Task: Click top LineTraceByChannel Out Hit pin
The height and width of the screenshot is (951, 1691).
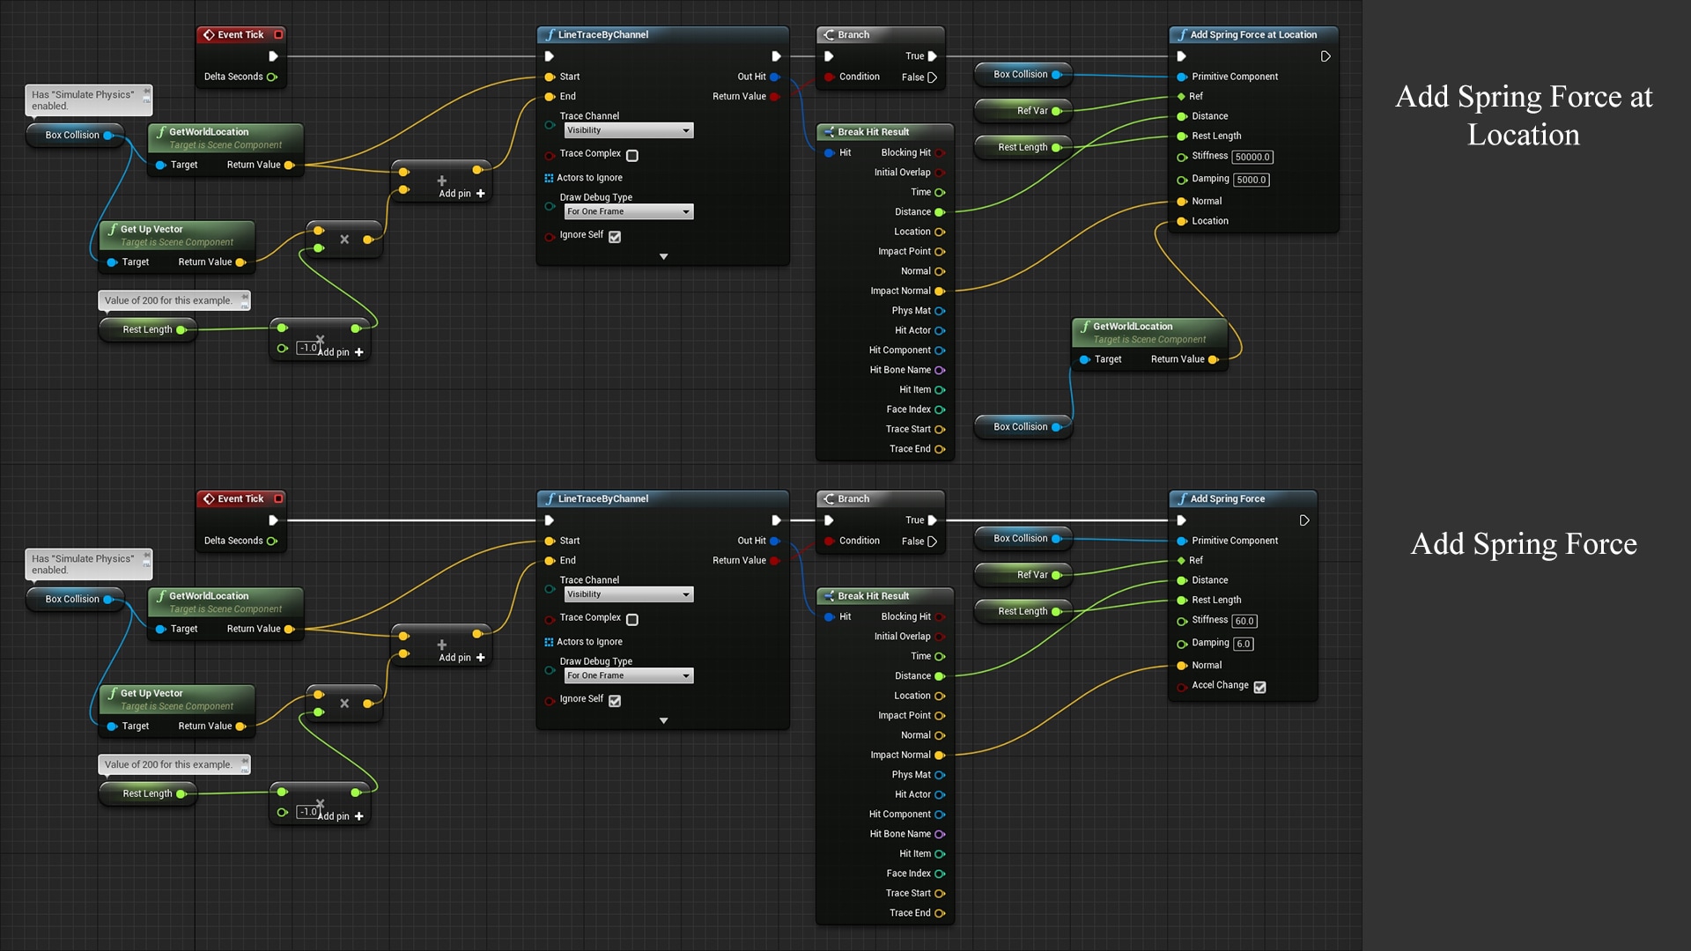Action: [775, 77]
